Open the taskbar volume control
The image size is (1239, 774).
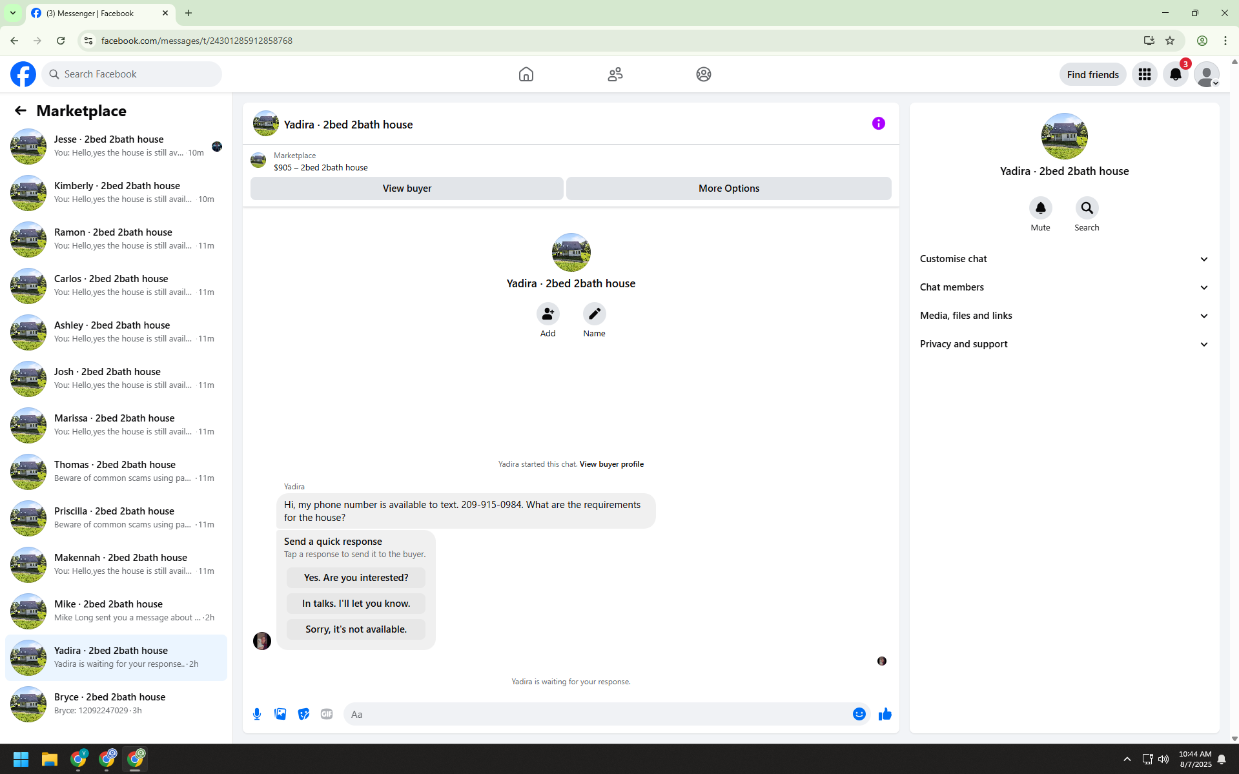(x=1163, y=759)
